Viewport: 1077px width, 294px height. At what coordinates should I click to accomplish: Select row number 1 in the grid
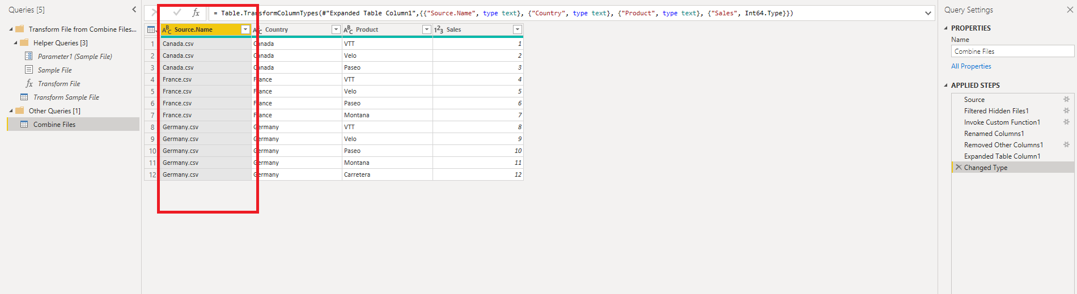[x=152, y=44]
